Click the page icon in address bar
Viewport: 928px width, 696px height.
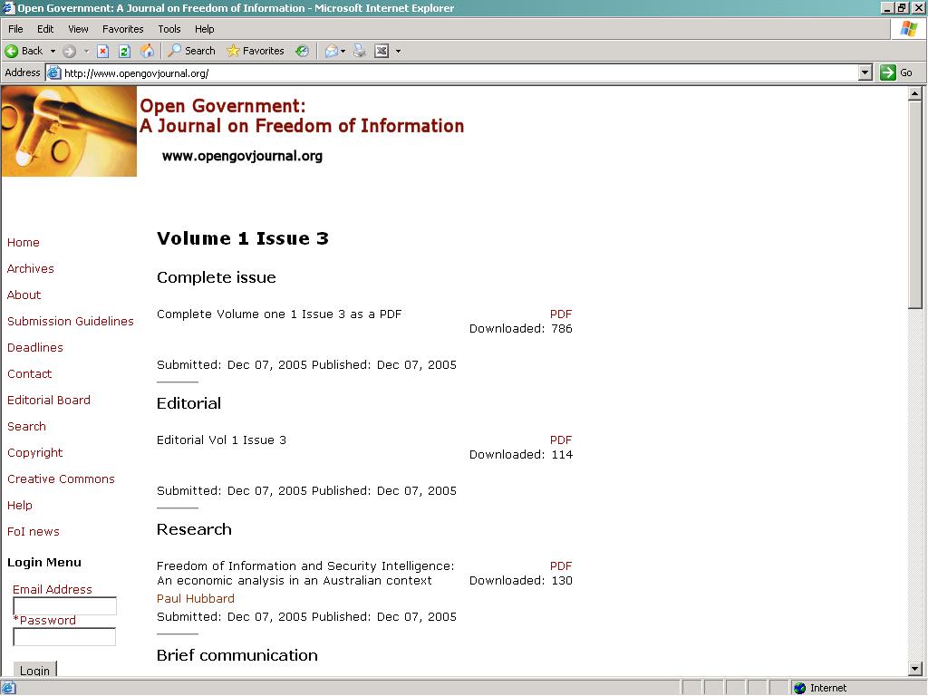53,72
